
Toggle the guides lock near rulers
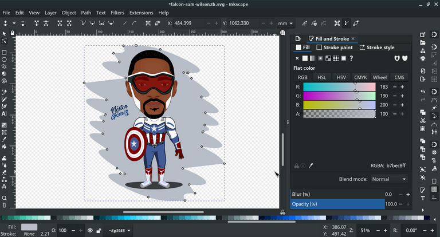click(x=13, y=33)
